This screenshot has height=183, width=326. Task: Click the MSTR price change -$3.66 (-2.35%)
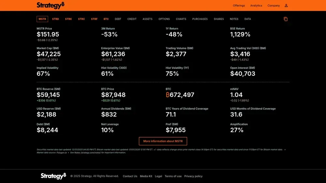47,40
